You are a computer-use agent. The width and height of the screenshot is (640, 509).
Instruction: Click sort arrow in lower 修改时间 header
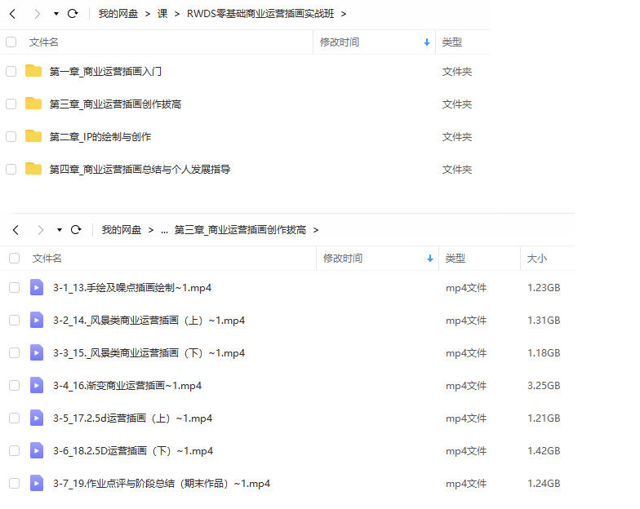[430, 258]
